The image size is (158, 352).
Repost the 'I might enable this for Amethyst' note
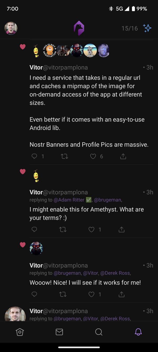63,229
